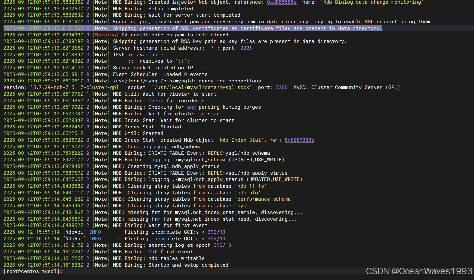Image resolution: width=474 pixels, height=280 pixels.
Task: Click 'ready for connections.' log line
Action: (x=134, y=81)
